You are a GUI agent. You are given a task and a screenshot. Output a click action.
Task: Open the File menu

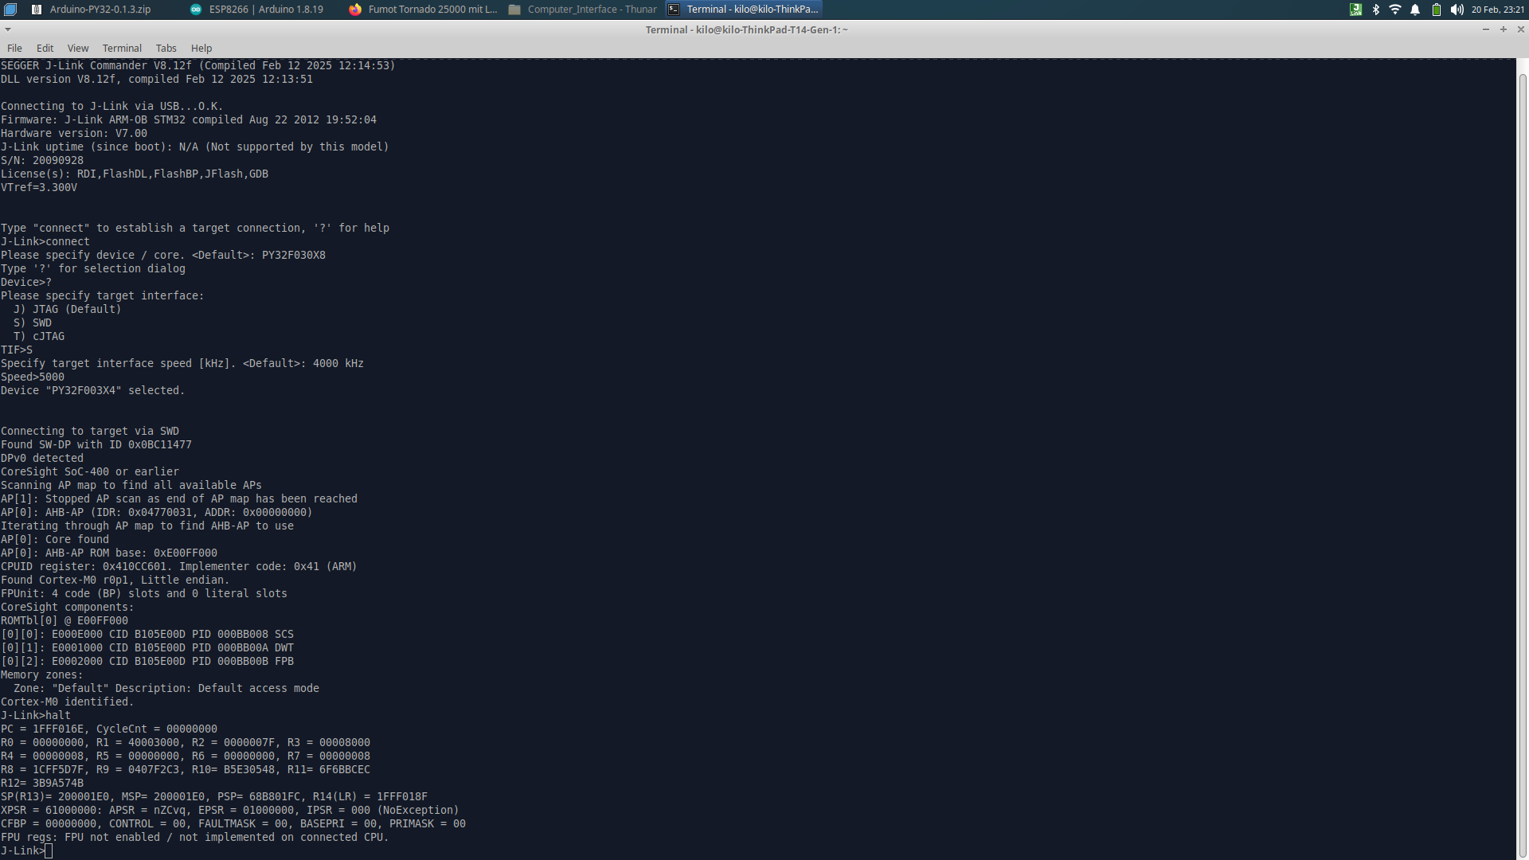click(14, 48)
